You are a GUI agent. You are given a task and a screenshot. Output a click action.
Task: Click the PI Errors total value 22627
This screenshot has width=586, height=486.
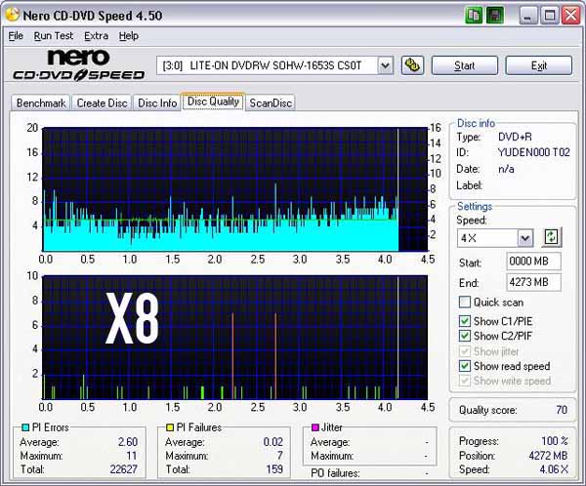(x=124, y=469)
